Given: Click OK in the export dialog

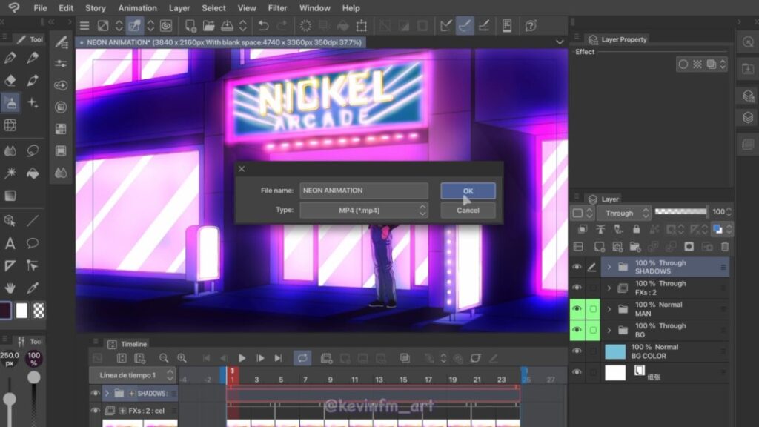Looking at the screenshot, I should tap(468, 191).
